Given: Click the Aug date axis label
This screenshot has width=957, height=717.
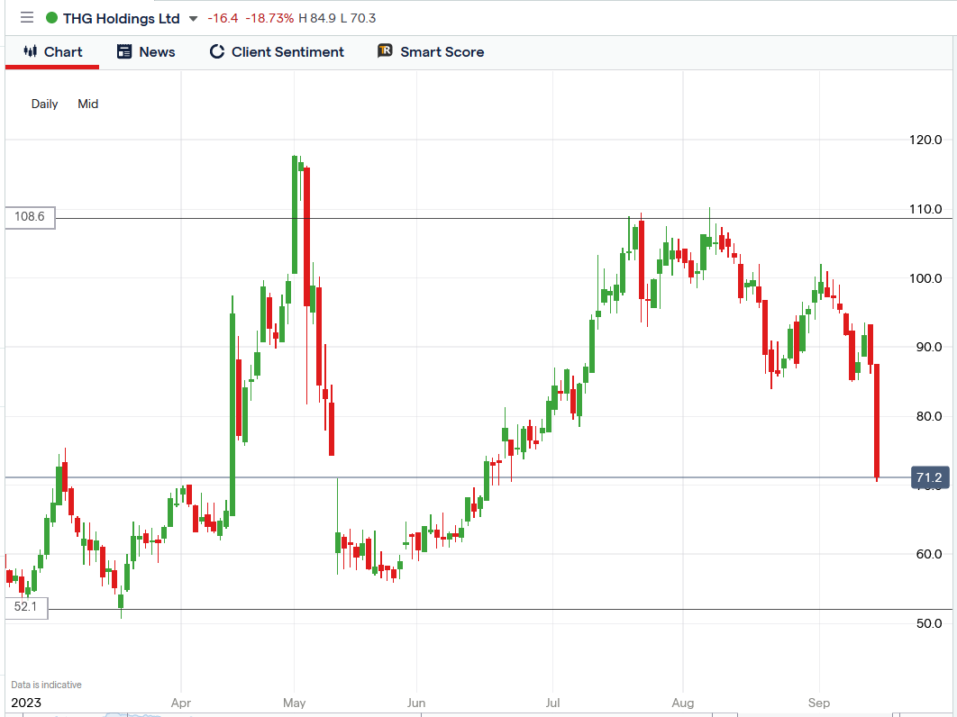Looking at the screenshot, I should pos(683,703).
